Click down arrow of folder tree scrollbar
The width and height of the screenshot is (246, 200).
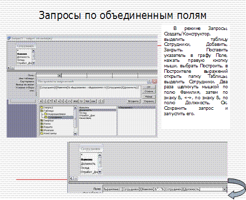click(x=75, y=134)
